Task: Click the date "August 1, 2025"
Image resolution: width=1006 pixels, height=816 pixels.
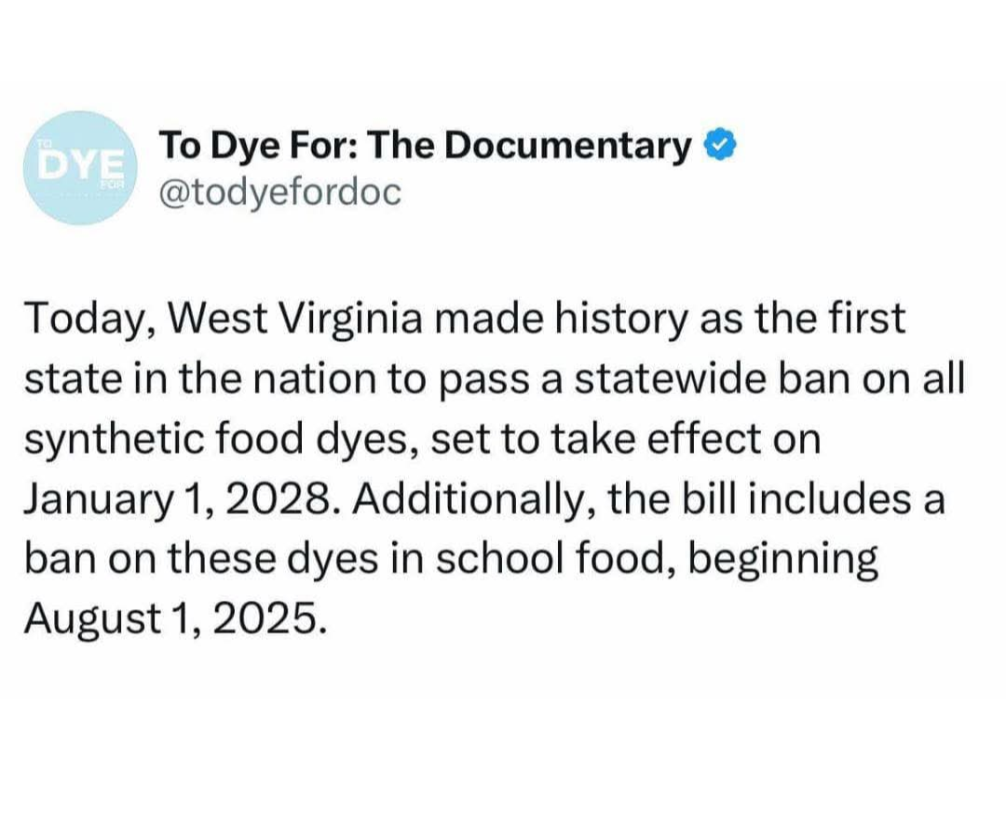Action: pos(175,619)
